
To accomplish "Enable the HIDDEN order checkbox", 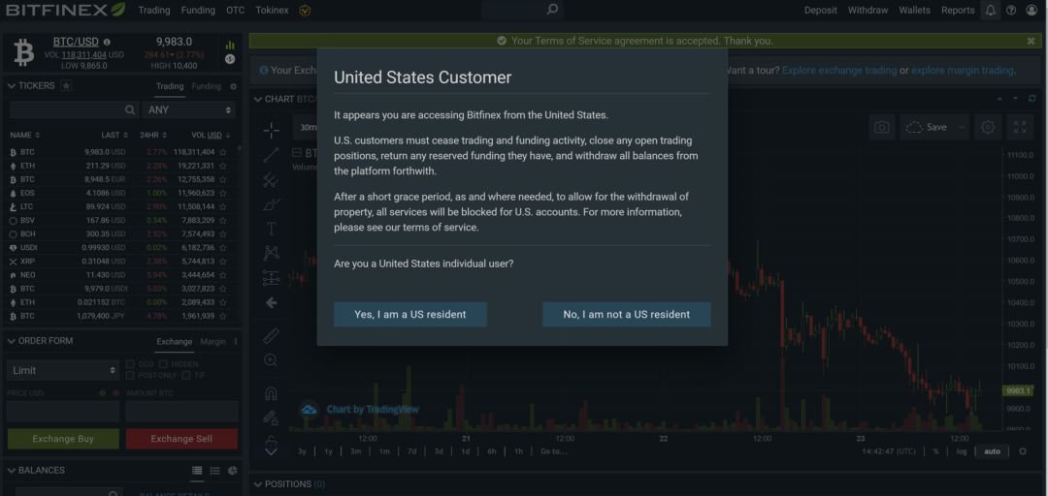I will 164,364.
